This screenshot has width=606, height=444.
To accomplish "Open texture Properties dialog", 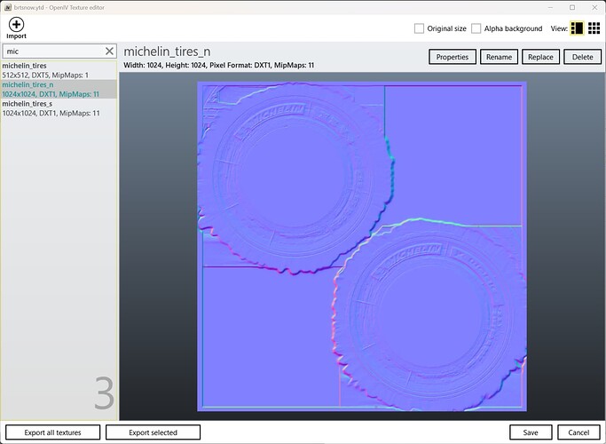I will pos(452,57).
